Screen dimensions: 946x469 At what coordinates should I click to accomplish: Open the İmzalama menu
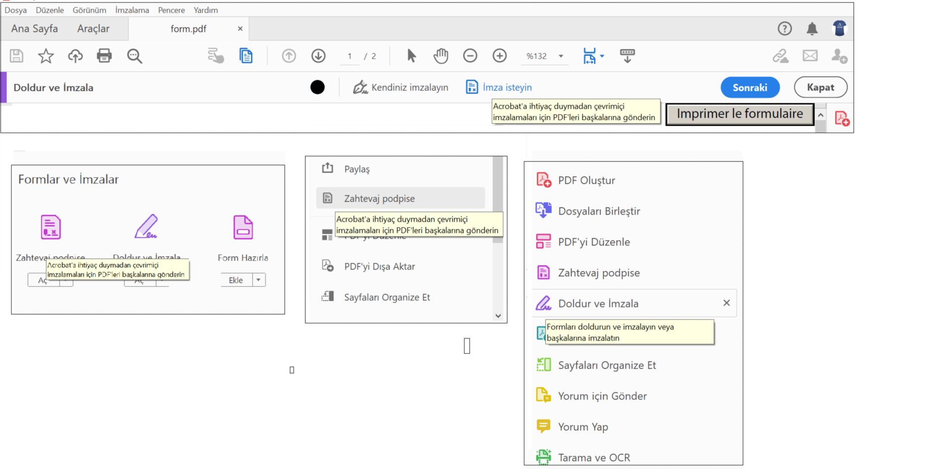[x=132, y=10]
